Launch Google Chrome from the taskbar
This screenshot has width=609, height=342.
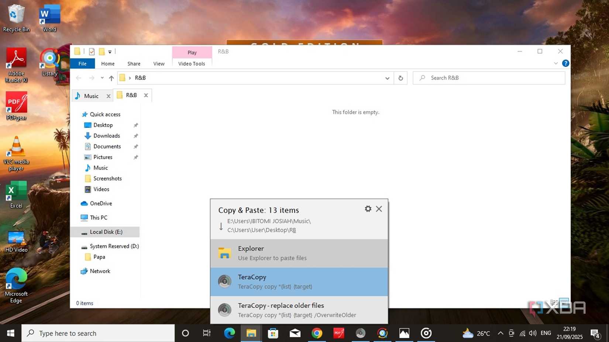pyautogui.click(x=317, y=333)
